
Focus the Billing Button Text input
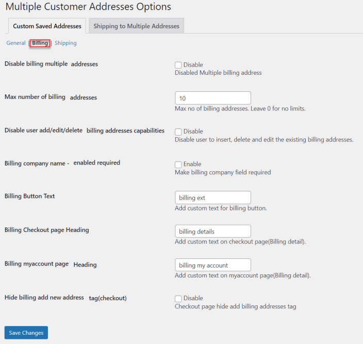[212, 198]
